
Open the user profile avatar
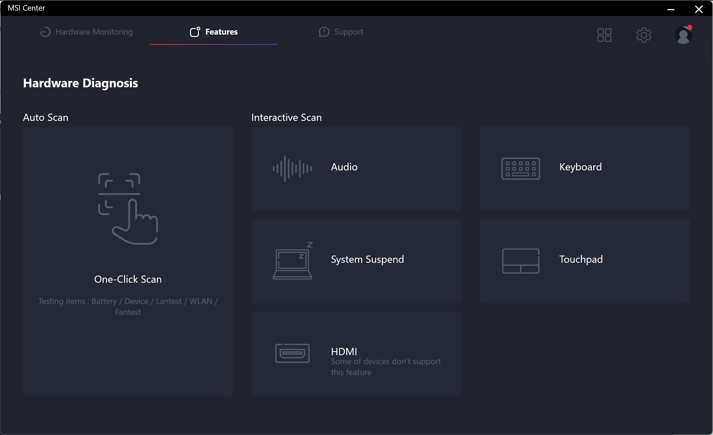[x=683, y=35]
